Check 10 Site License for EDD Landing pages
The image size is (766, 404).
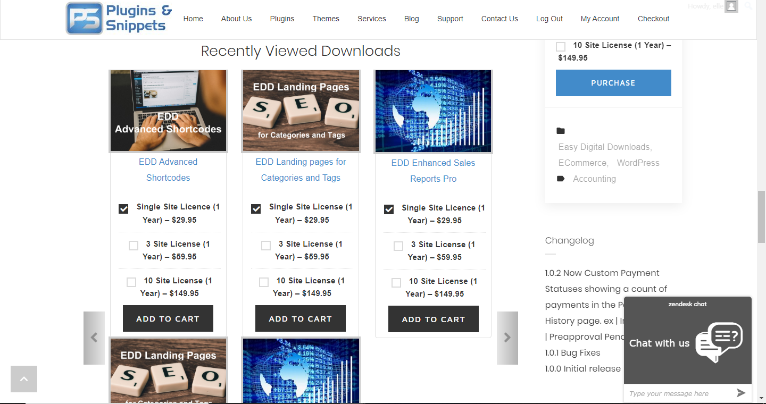(264, 282)
